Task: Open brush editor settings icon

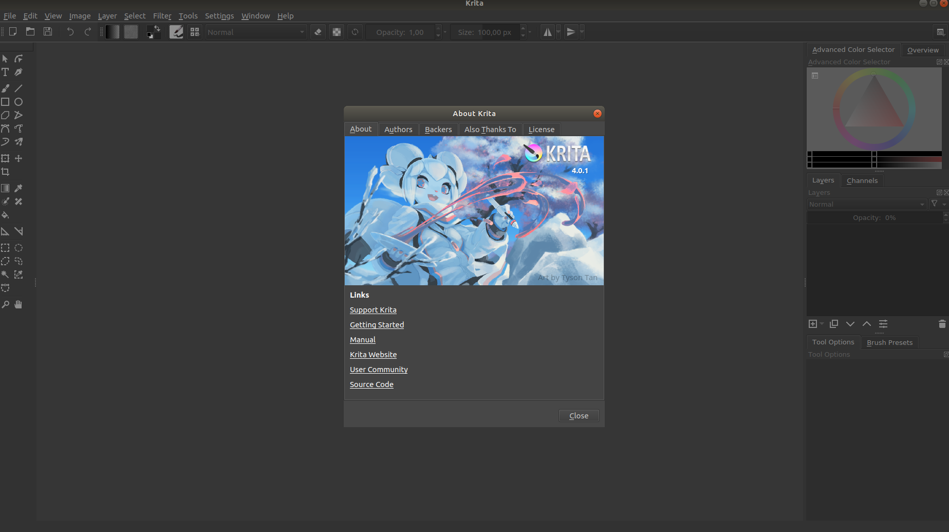Action: 176,32
